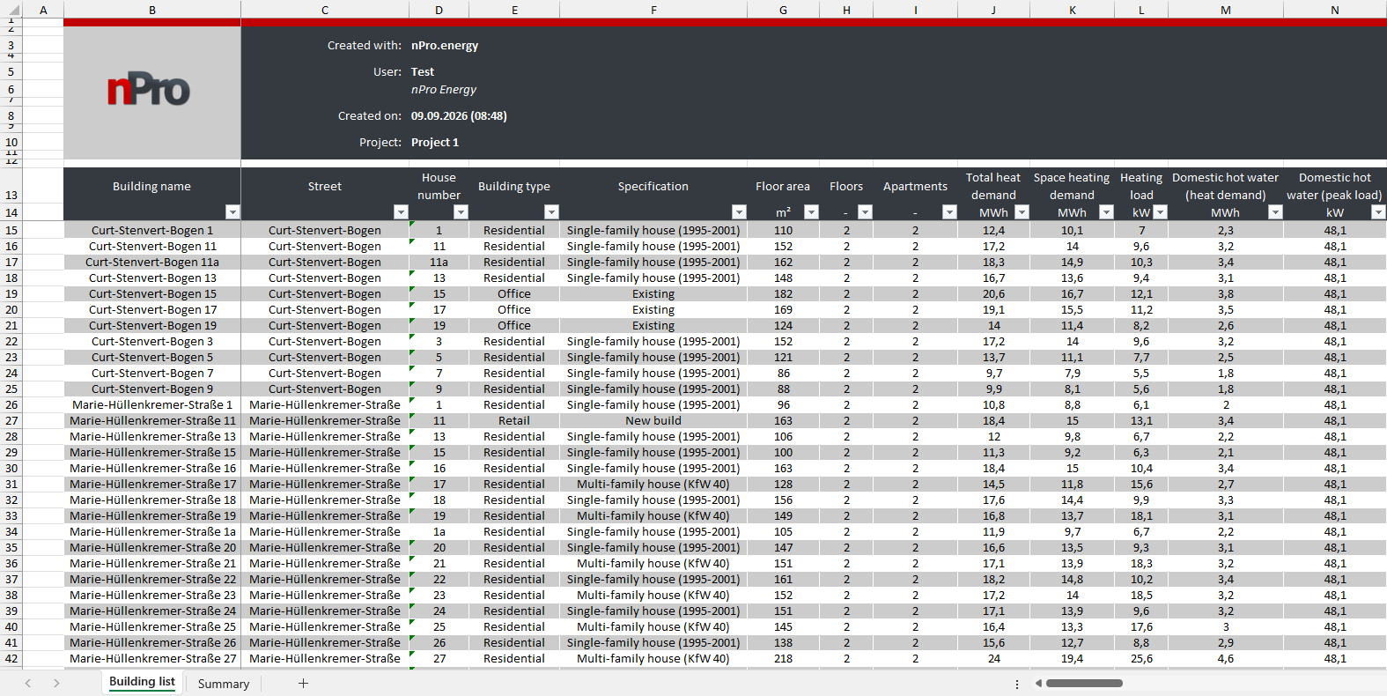Select the 'Project 1' cell
This screenshot has width=1387, height=696.
(x=435, y=142)
